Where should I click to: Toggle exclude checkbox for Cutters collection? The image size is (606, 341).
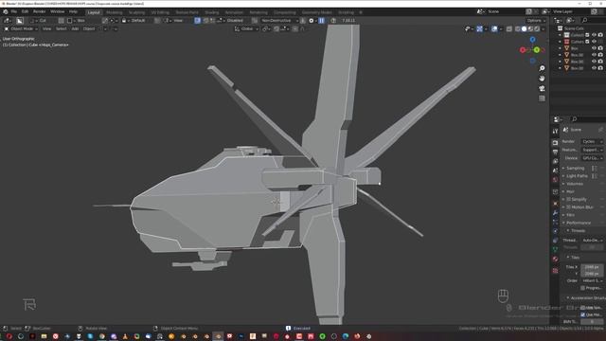click(x=587, y=42)
